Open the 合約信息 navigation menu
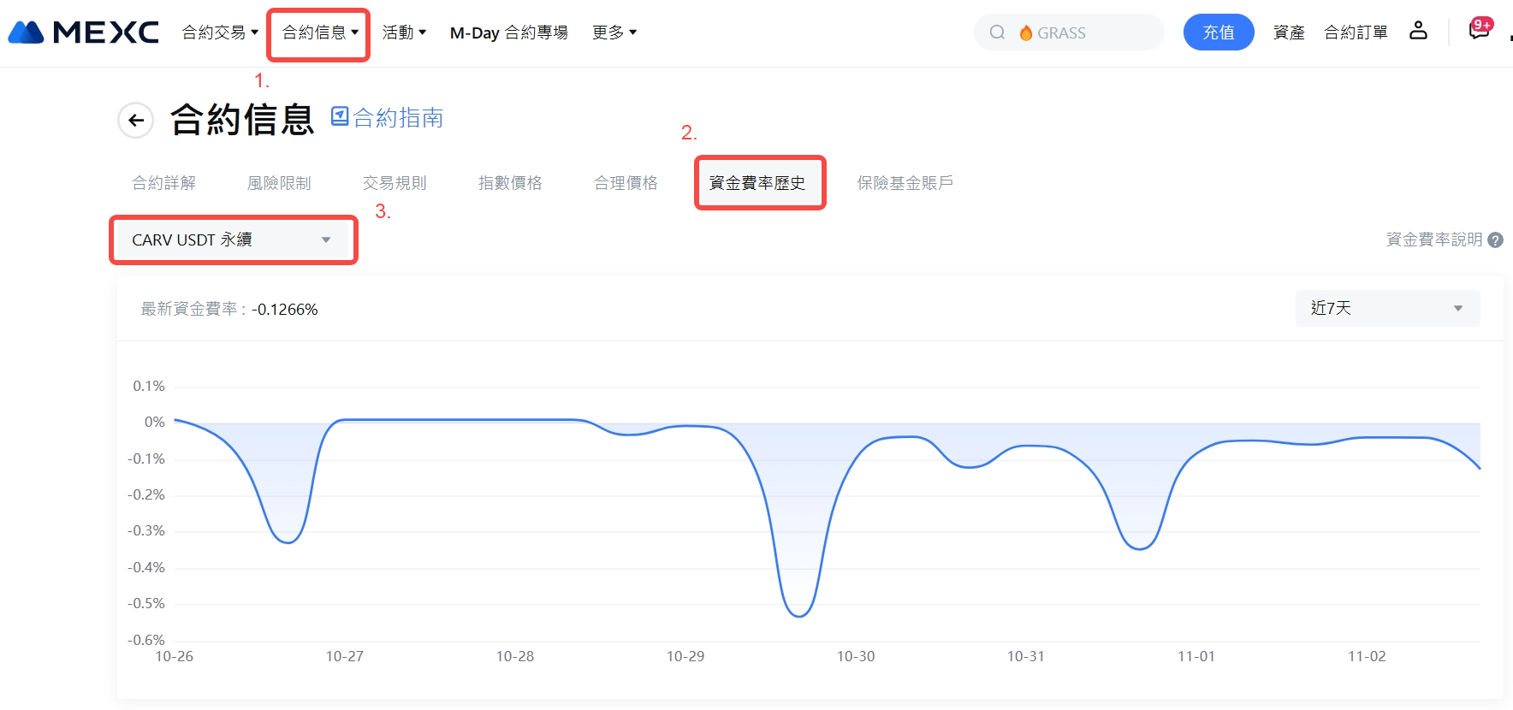 tap(319, 33)
